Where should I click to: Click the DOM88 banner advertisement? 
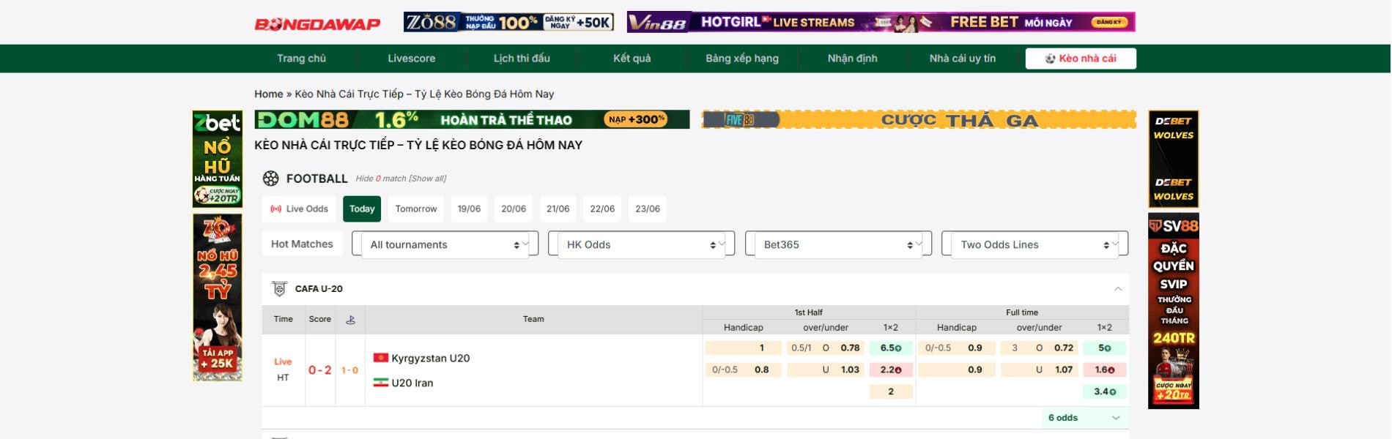click(x=472, y=119)
